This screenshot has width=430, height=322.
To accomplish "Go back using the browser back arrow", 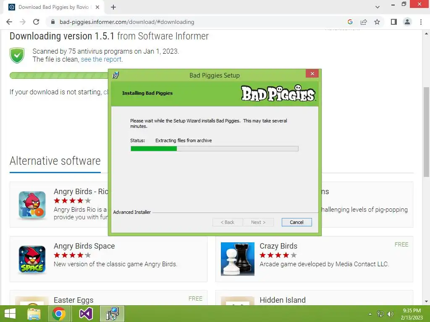I will pyautogui.click(x=9, y=22).
